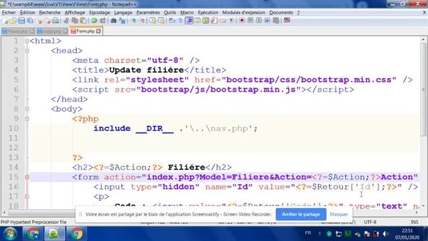The height and width of the screenshot is (241, 428).
Task: Play back the recorded macro icon
Action: 259,21
